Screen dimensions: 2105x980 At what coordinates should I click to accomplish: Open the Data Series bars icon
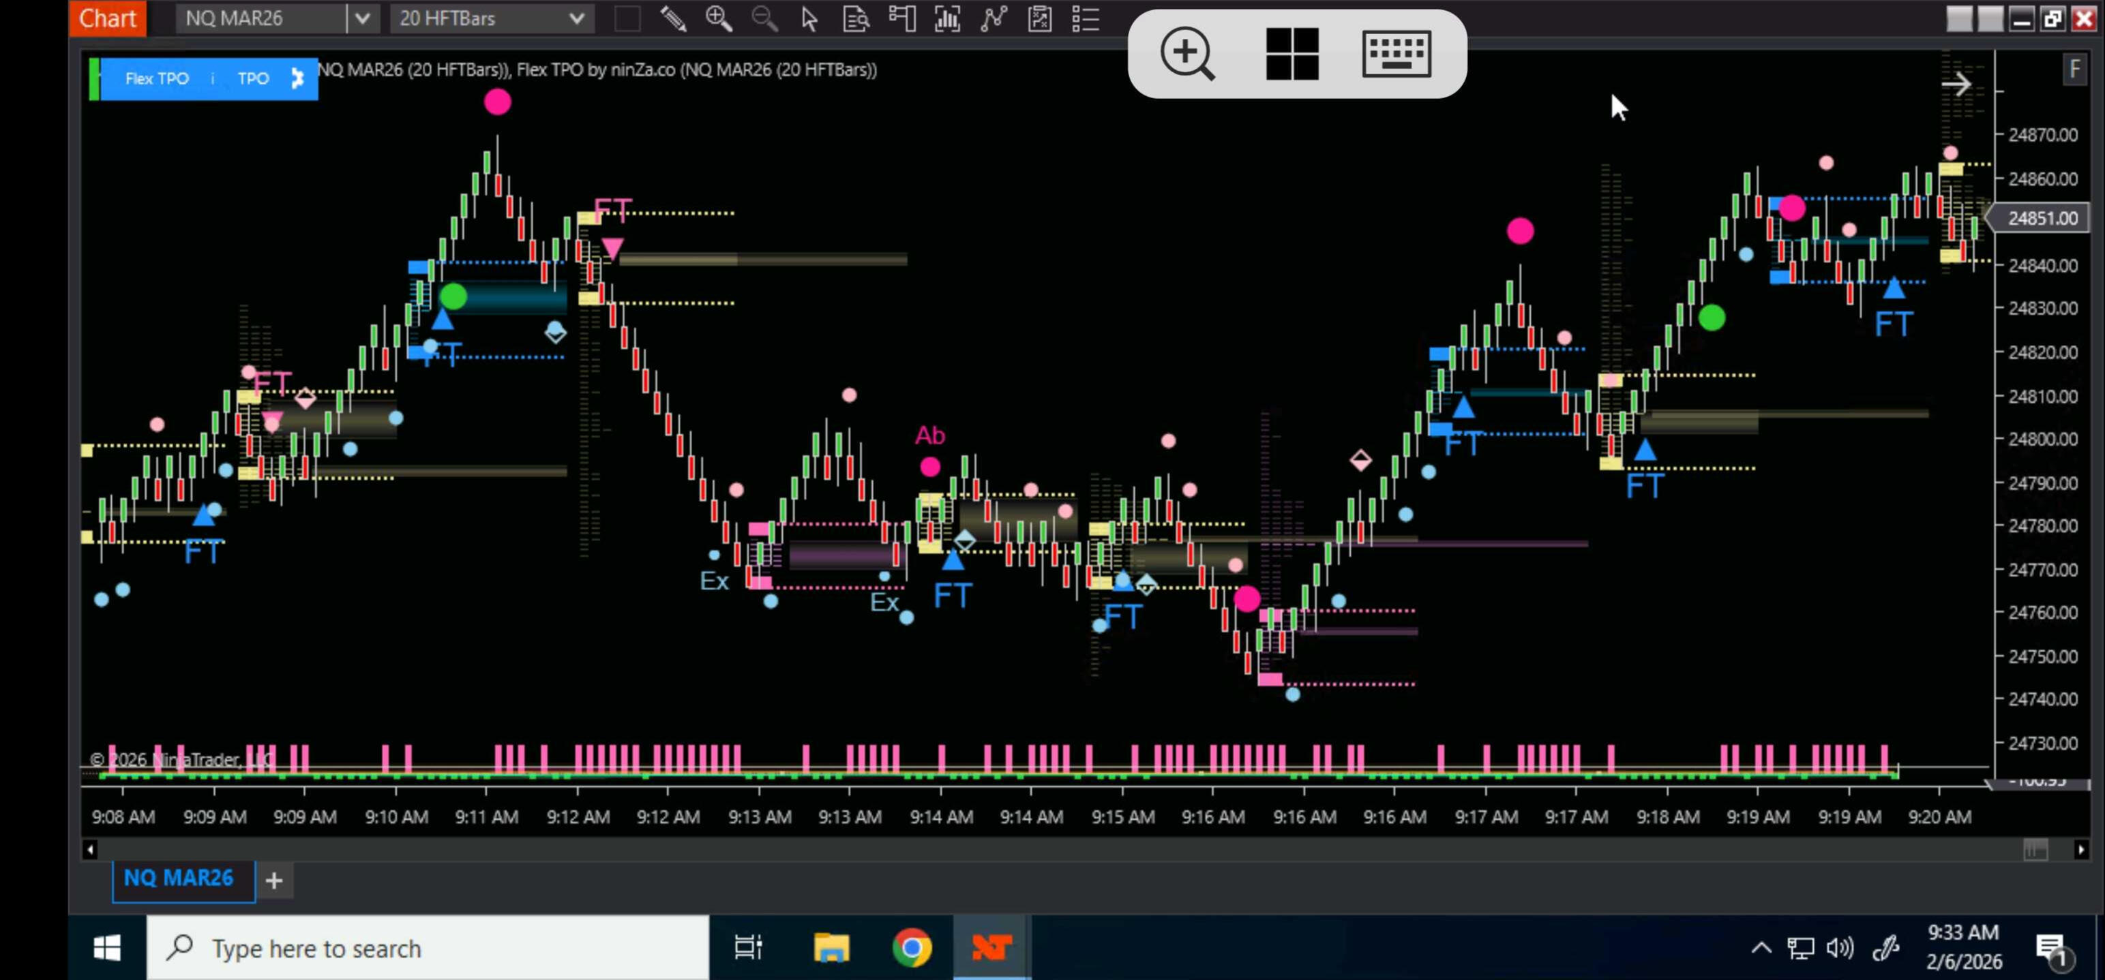tap(947, 18)
